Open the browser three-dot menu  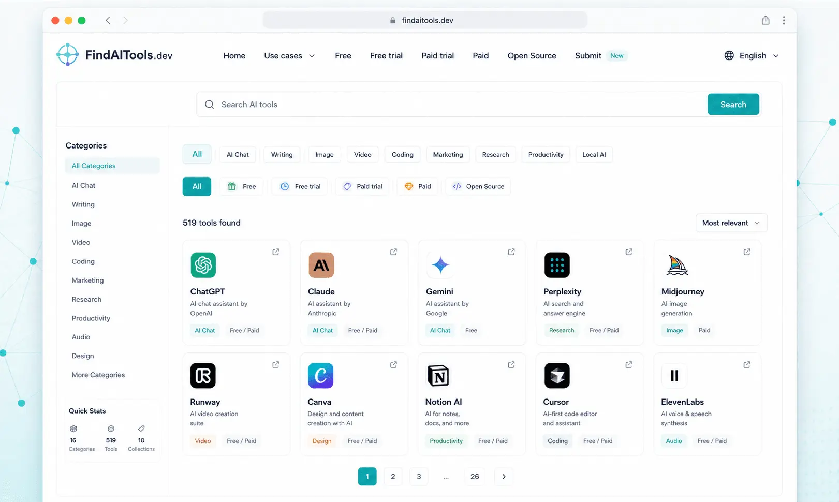(x=784, y=20)
